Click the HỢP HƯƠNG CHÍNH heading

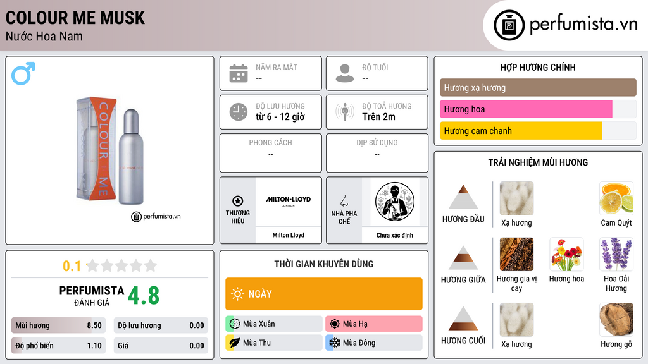(x=538, y=67)
